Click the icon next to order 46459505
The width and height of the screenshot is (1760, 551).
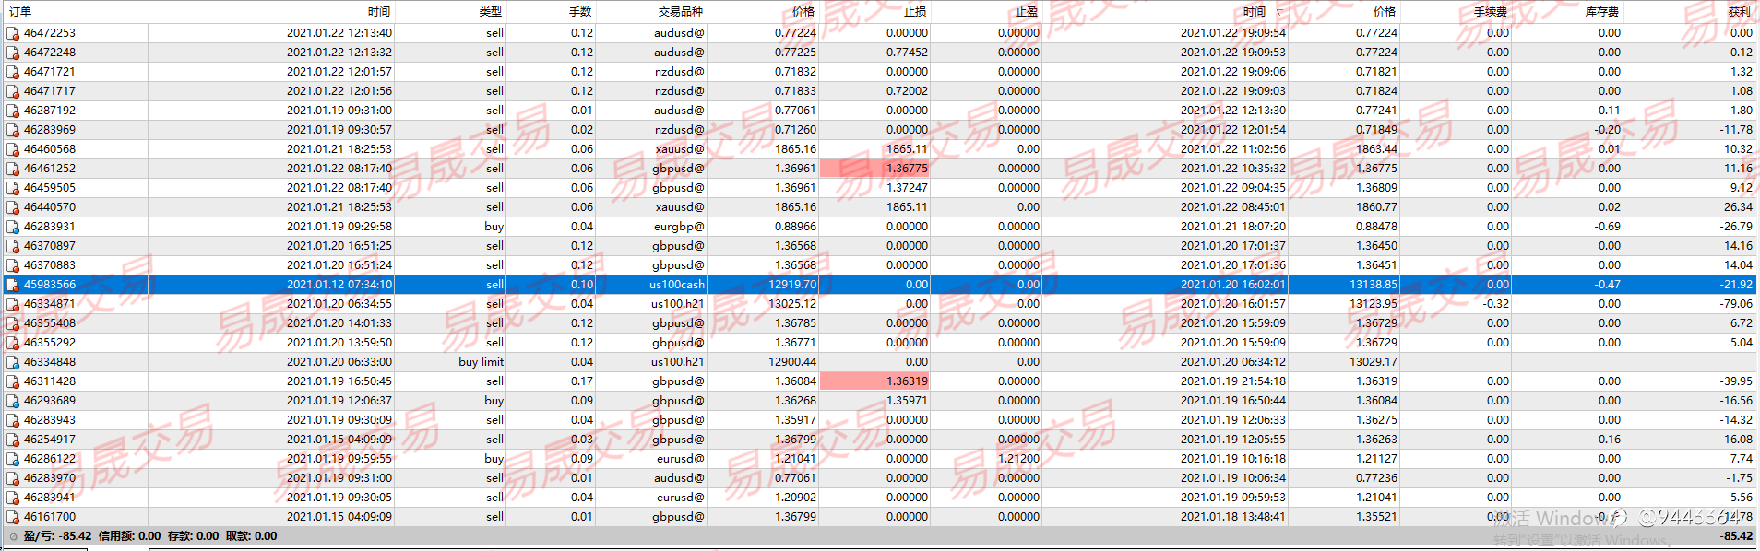(x=13, y=188)
